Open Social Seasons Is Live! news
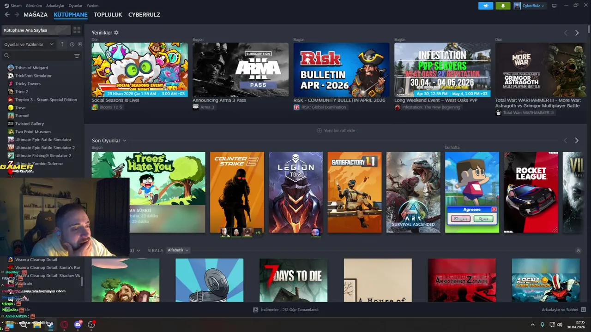The height and width of the screenshot is (332, 591). coord(115,100)
